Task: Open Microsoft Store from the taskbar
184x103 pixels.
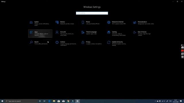Action: pyautogui.click(x=59, y=101)
